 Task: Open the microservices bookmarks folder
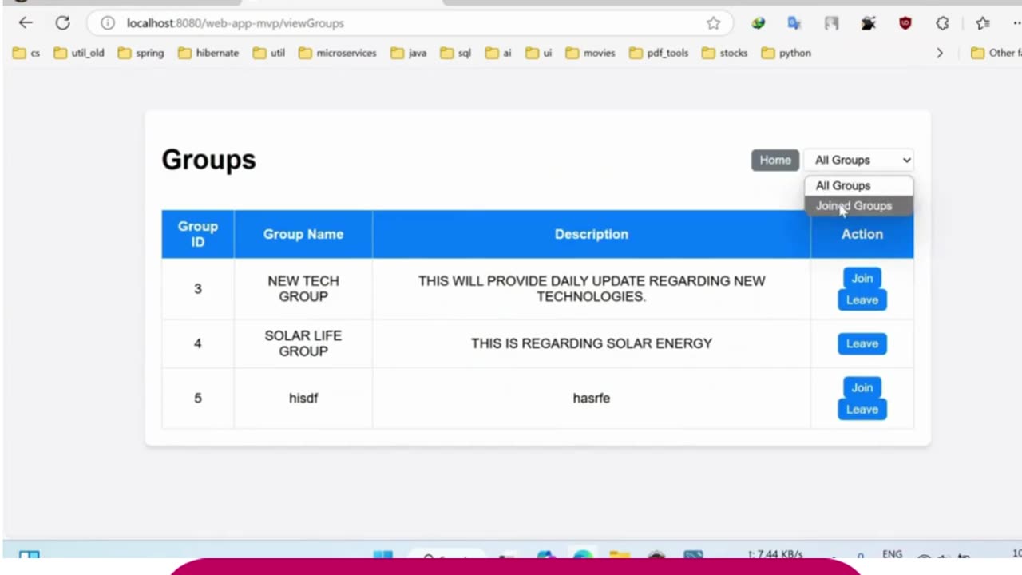(338, 53)
